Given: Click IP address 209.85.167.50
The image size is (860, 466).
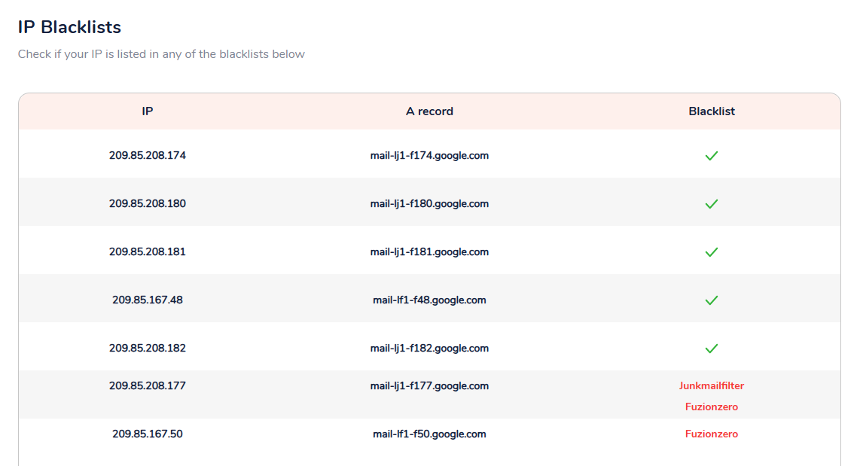Looking at the screenshot, I should click(148, 434).
